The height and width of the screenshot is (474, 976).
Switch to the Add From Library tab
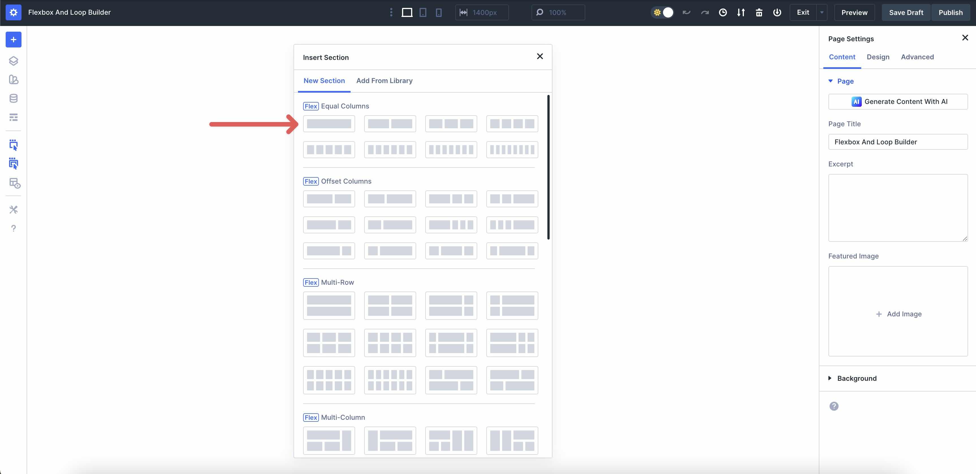[384, 81]
